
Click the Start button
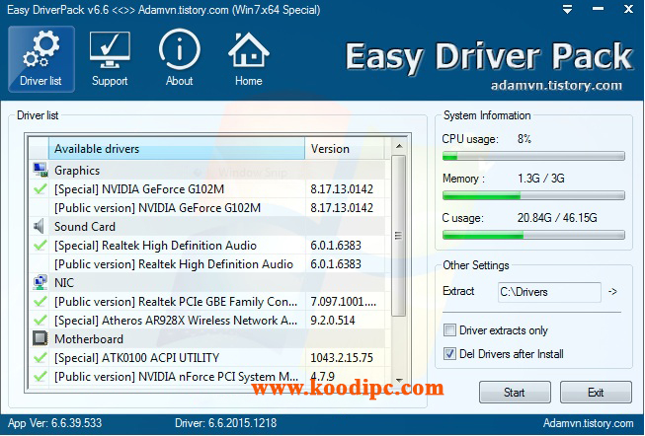(x=515, y=393)
